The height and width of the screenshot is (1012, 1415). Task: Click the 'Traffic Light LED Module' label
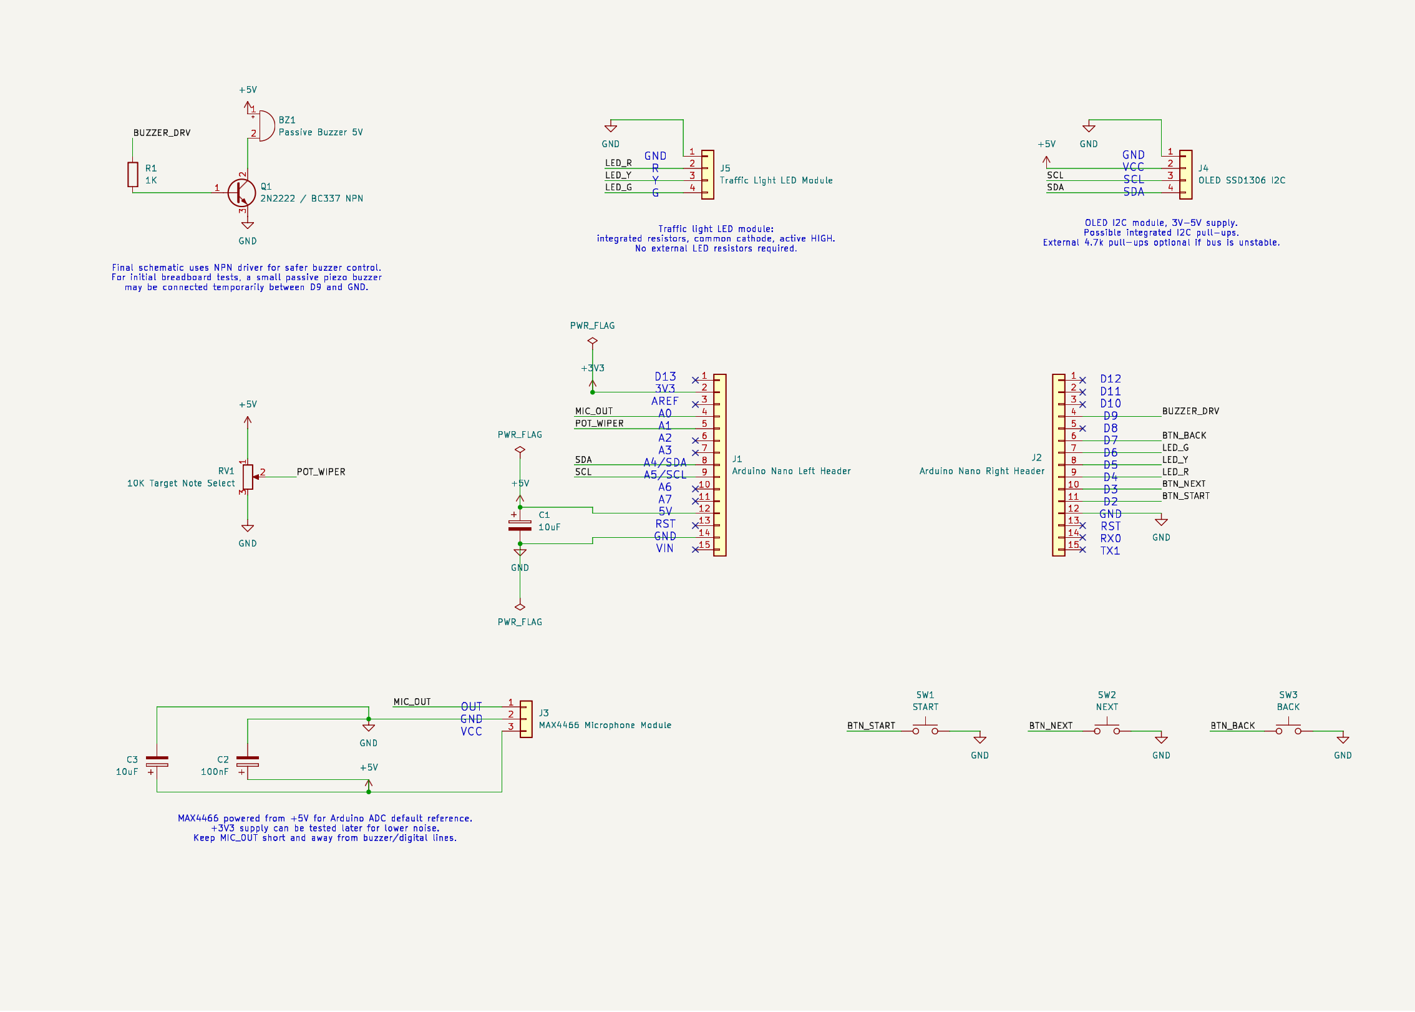[777, 180]
